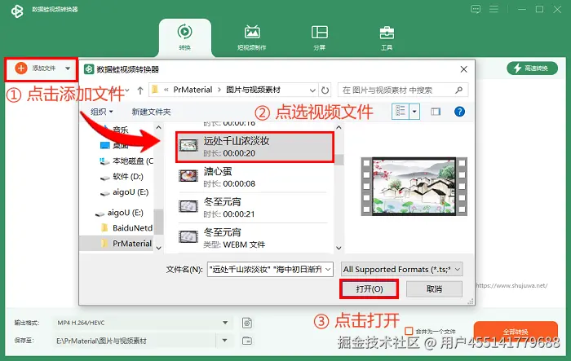This screenshot has width=571, height=361.
Task: Select 软件 (D:) drive
Action: 122,177
